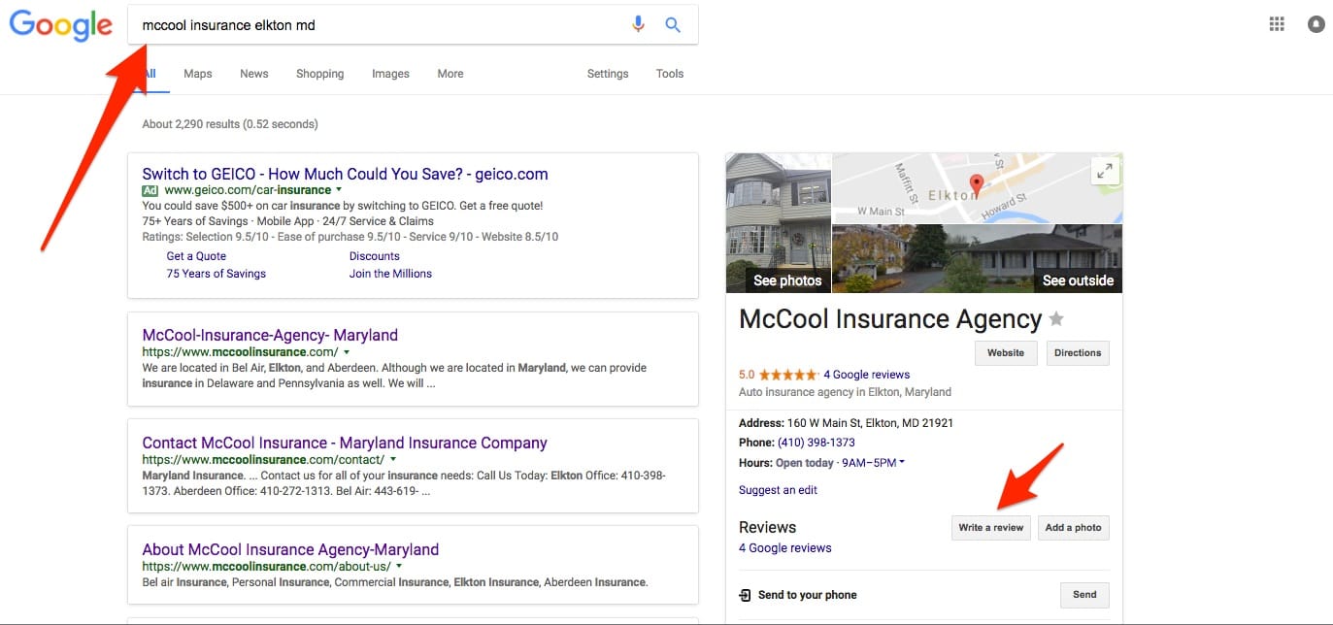Save McCool Insurance Agency with star icon
The height and width of the screenshot is (625, 1333).
pyautogui.click(x=1056, y=319)
